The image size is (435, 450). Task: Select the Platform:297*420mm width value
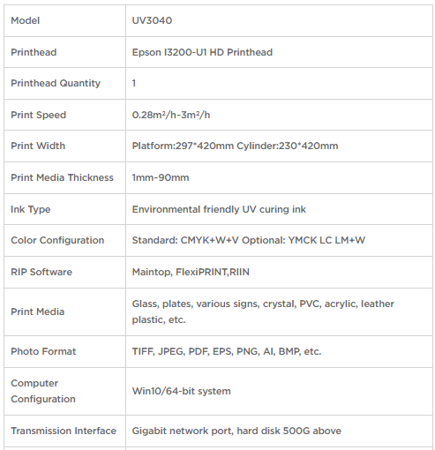(x=183, y=146)
